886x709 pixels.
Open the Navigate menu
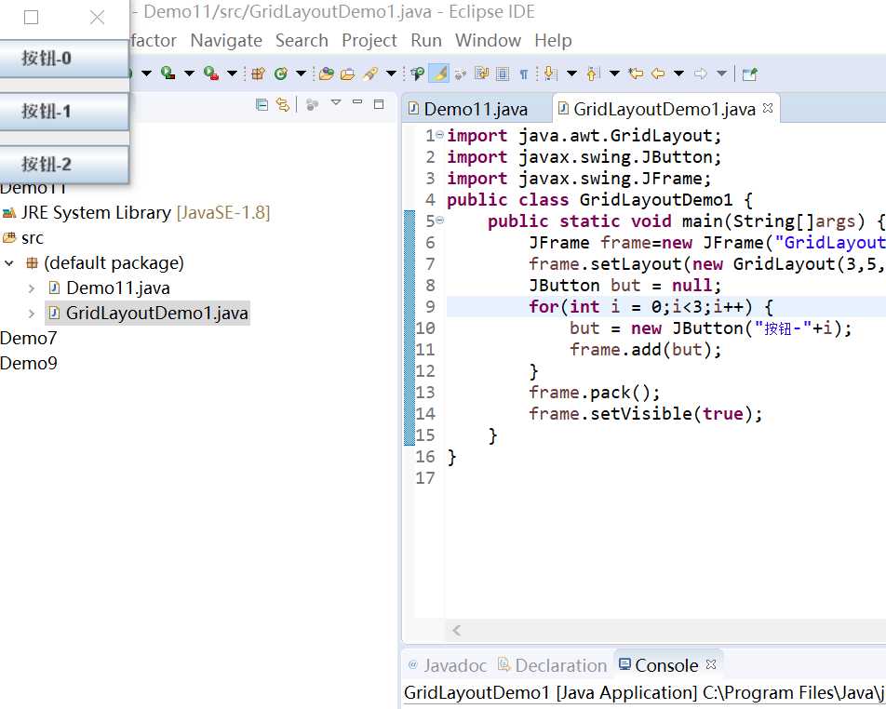pyautogui.click(x=226, y=41)
